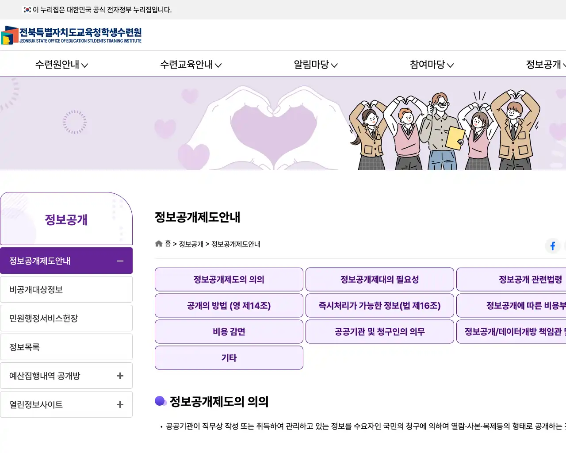566x453 pixels.
Task: Select 민원행정서비스헌장 in the sidebar
Action: (66, 318)
